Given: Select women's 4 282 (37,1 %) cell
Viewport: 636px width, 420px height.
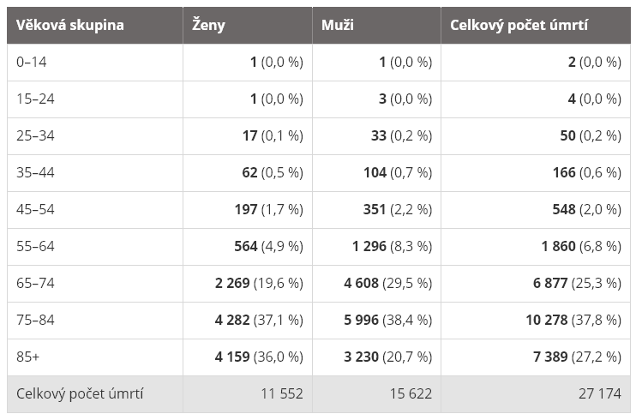Looking at the screenshot, I should (259, 320).
